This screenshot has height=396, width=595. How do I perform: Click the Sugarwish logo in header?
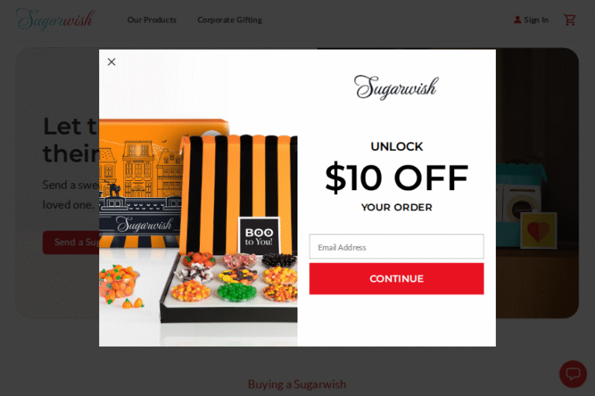tap(55, 19)
